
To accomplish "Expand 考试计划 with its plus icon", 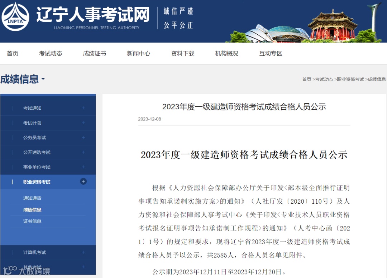I will point(83,123).
